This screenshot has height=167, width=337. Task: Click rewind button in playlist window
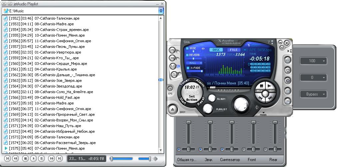click(15, 159)
